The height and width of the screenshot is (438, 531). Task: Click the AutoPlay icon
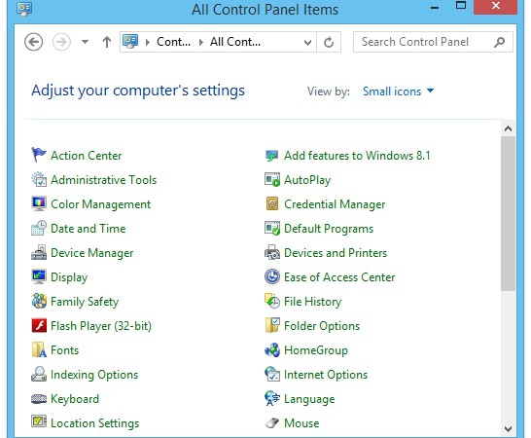[272, 180]
